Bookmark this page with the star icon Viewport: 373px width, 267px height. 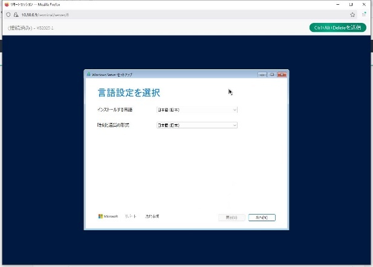352,14
